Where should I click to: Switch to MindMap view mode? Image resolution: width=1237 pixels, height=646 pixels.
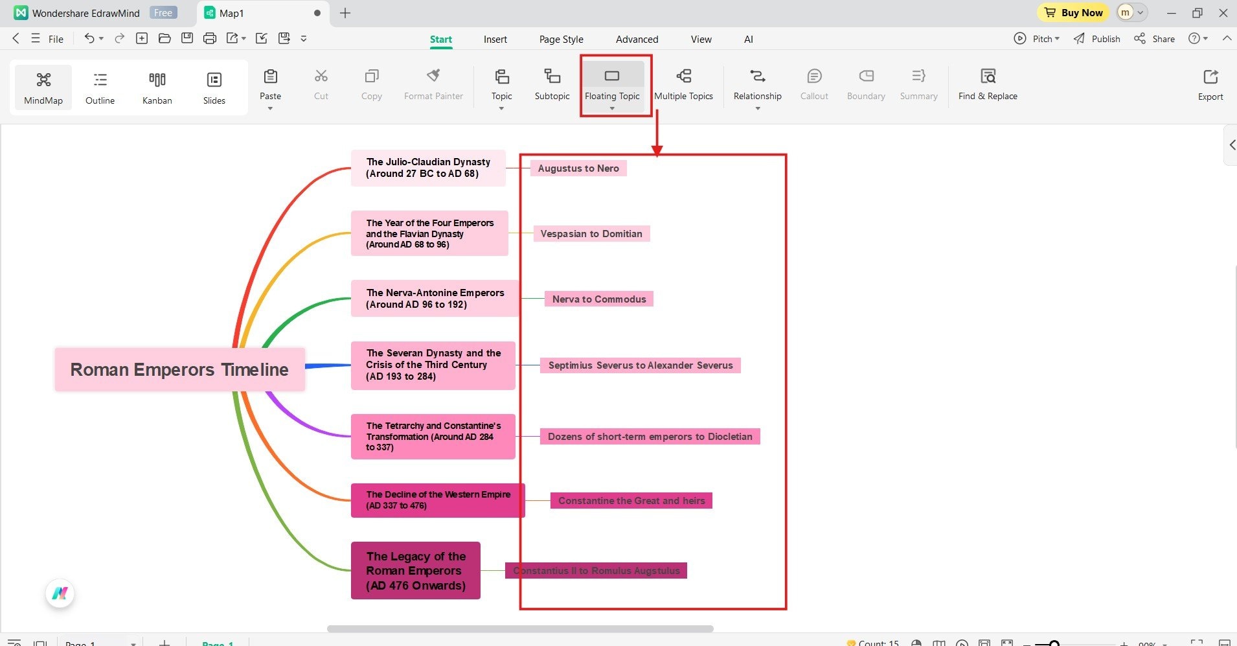click(43, 87)
